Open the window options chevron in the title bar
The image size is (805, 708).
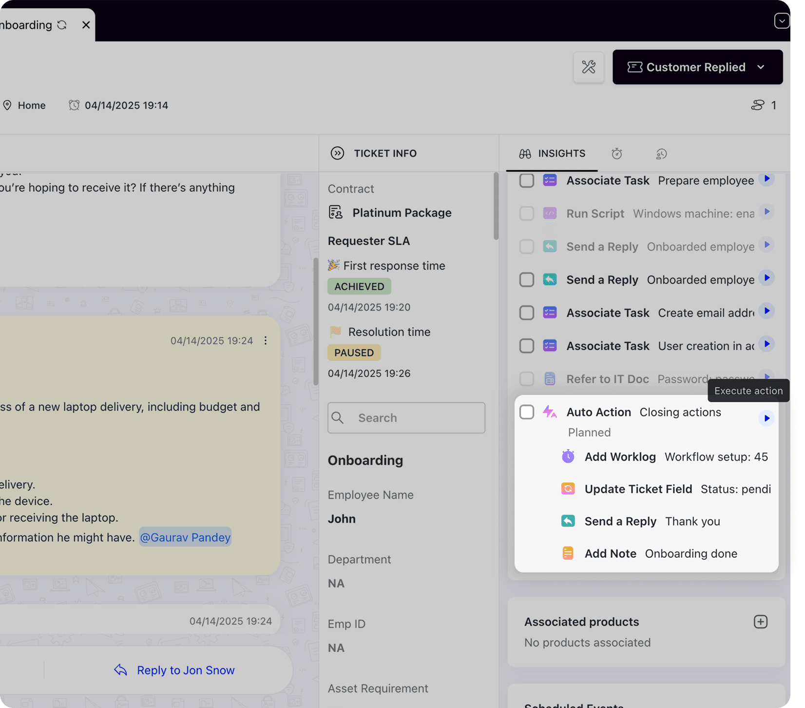coord(782,21)
